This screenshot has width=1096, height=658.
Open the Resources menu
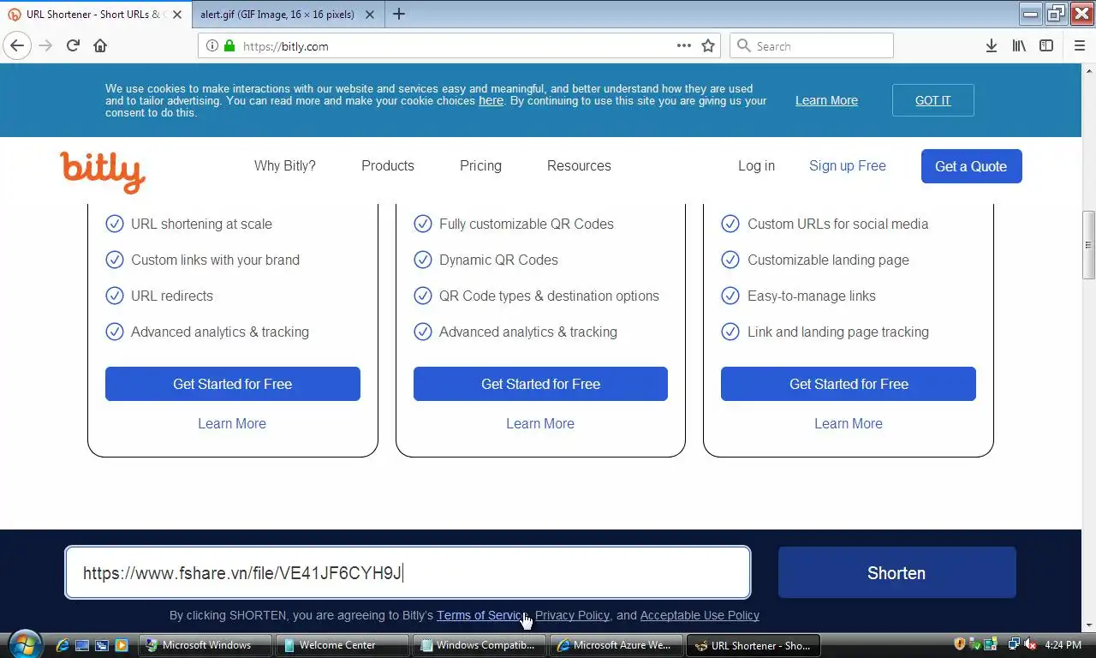click(579, 165)
